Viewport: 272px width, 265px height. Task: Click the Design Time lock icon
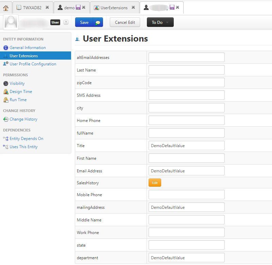[6, 92]
